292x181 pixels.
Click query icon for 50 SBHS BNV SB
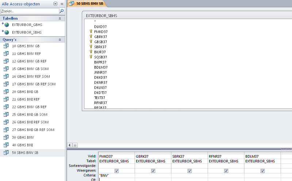click(6, 153)
